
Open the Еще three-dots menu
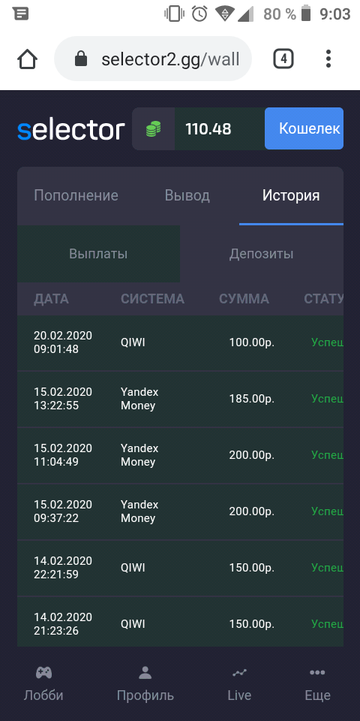[x=317, y=673]
